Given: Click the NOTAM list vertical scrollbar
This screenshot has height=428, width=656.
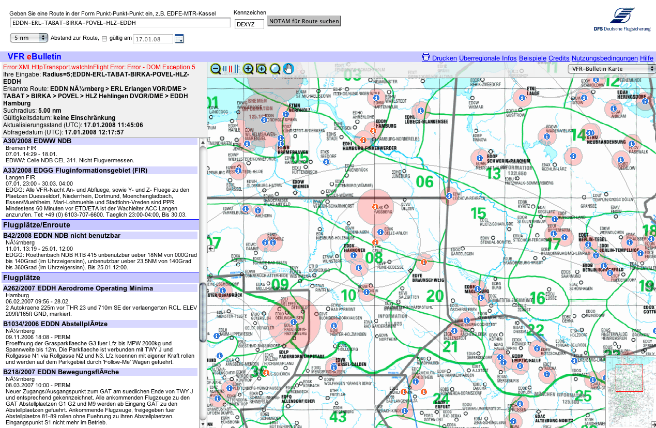Looking at the screenshot, I should [203, 283].
